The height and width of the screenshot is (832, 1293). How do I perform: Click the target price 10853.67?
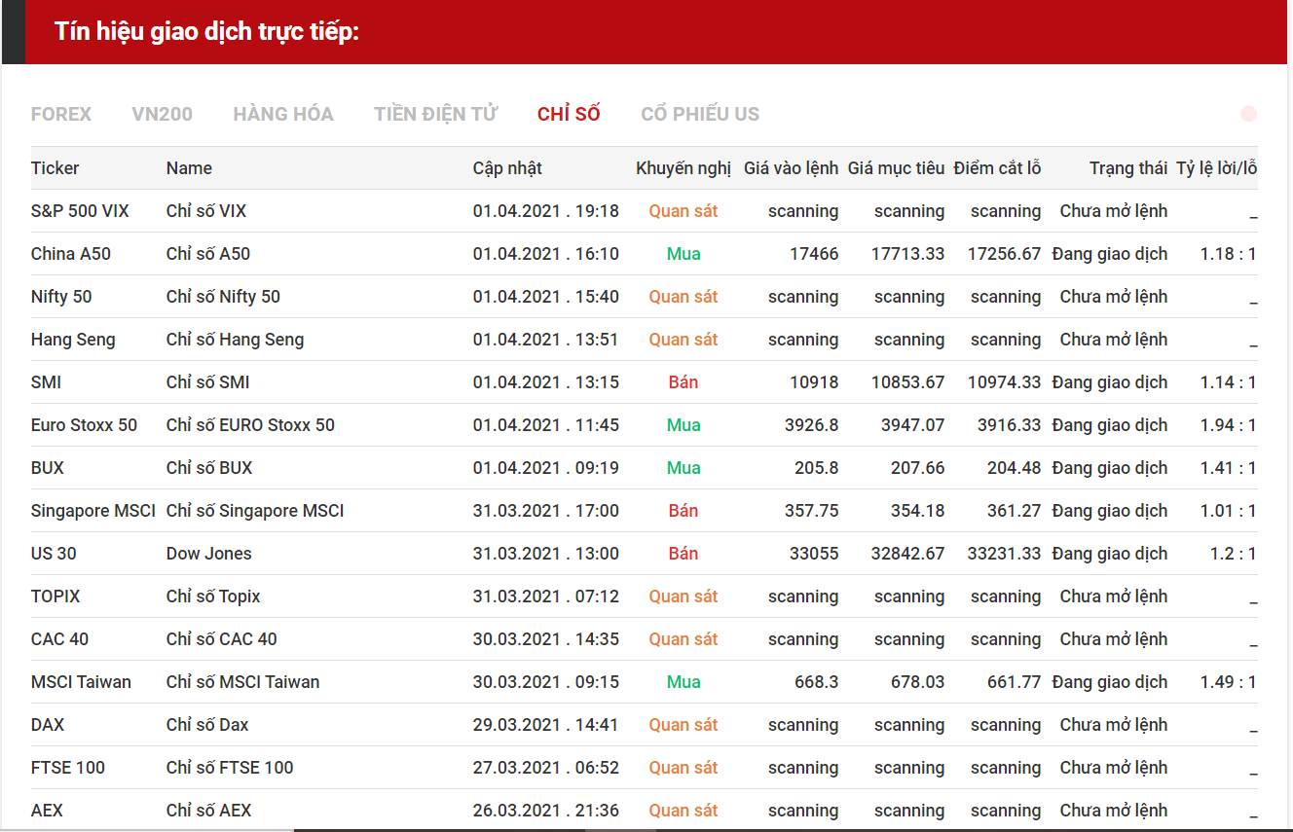tap(907, 382)
